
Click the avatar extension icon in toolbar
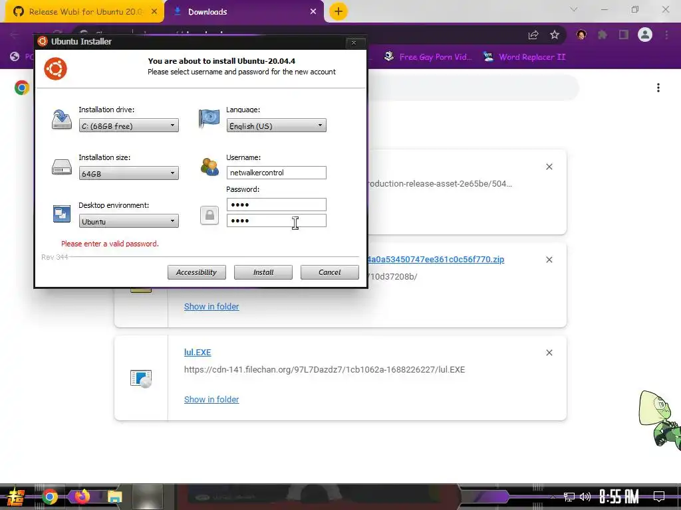tap(581, 35)
